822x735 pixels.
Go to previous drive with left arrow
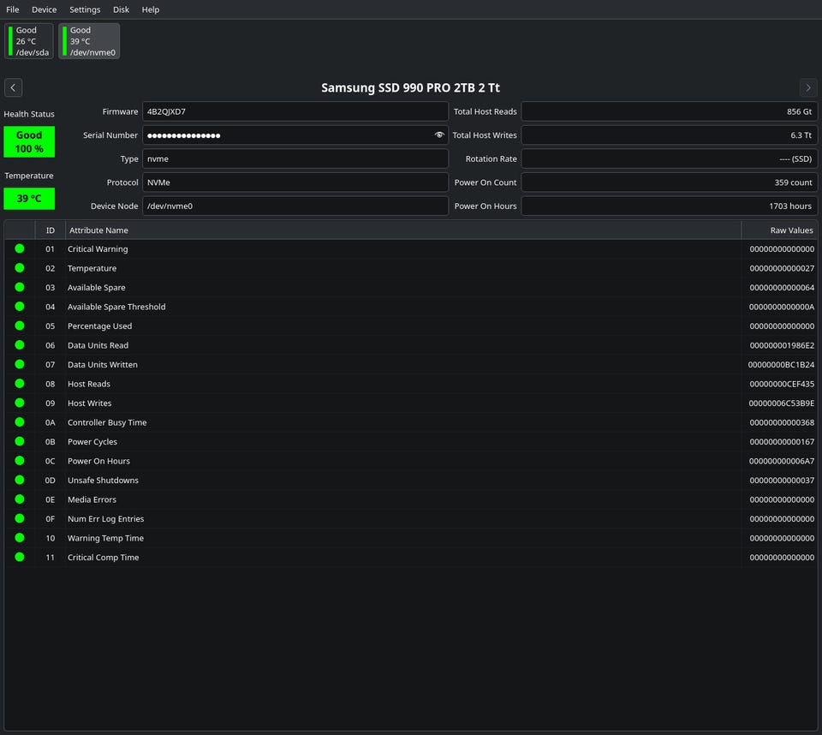(x=13, y=87)
